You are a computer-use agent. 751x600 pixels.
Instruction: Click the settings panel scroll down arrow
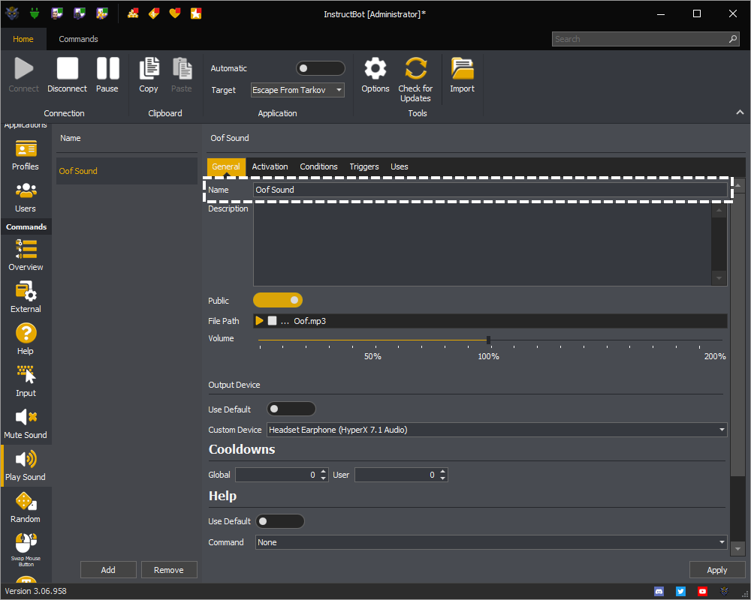pyautogui.click(x=737, y=549)
